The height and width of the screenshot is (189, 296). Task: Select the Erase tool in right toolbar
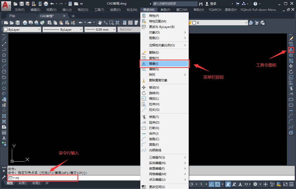pyautogui.click(x=291, y=39)
